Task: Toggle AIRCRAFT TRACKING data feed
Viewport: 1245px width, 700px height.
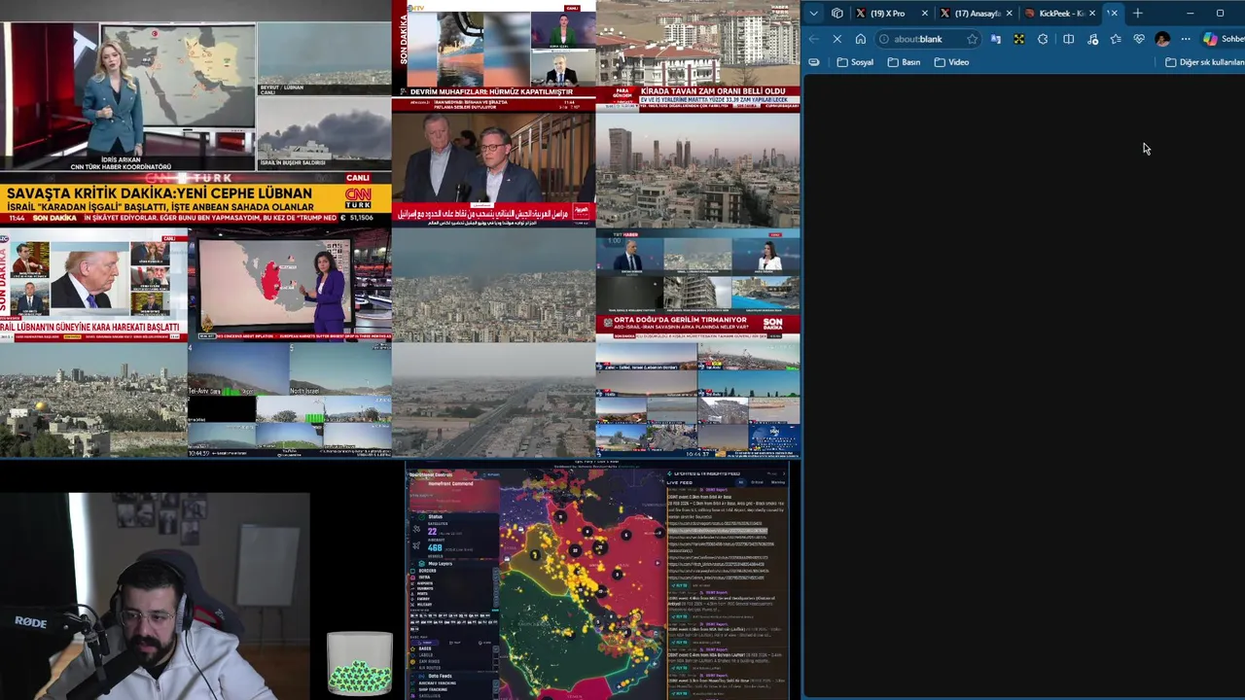Action: (496, 683)
